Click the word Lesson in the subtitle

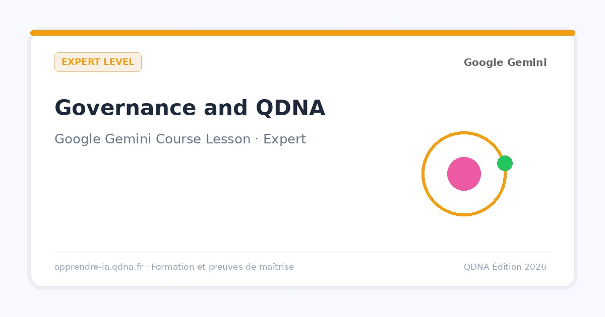point(228,139)
